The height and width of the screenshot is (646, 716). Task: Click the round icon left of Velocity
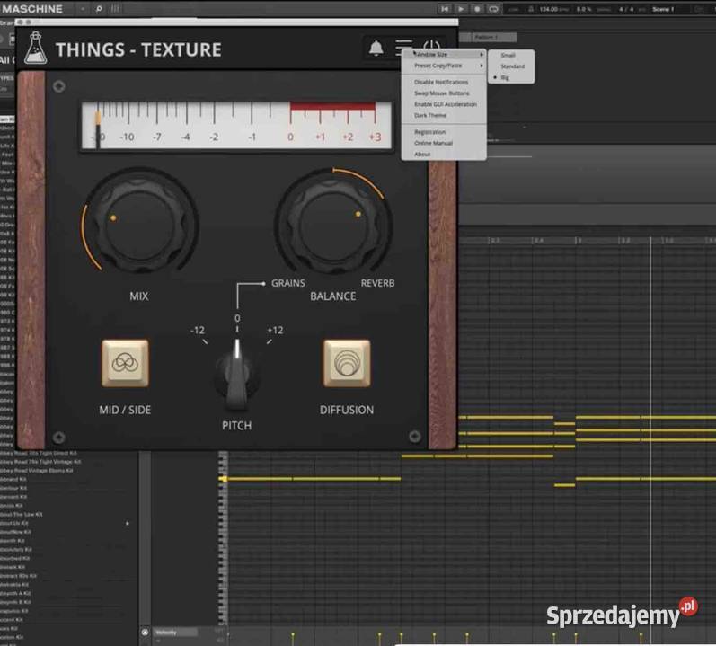pos(145,633)
